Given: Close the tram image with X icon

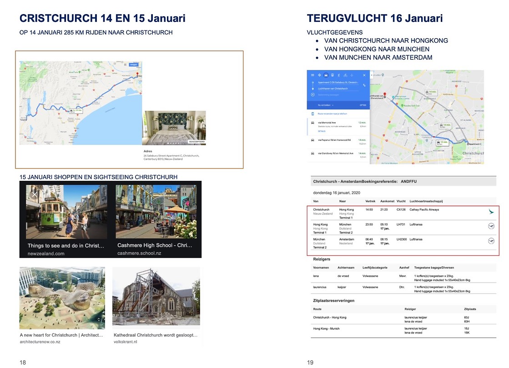Looking at the screenshot, I should (35, 194).
